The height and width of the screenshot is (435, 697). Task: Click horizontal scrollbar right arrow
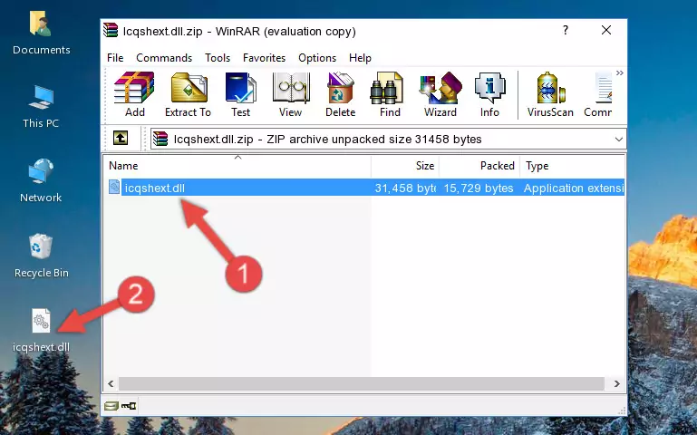pyautogui.click(x=616, y=383)
